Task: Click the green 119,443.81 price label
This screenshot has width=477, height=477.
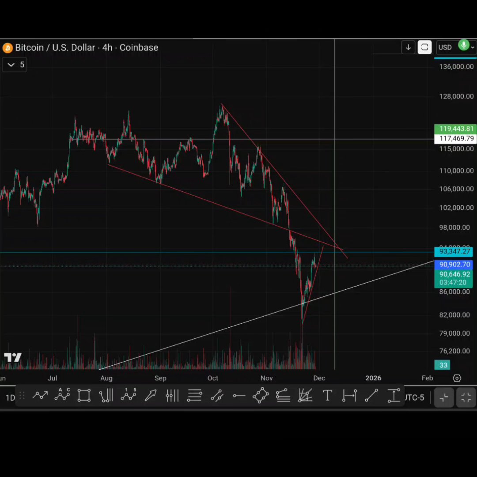Action: point(455,129)
